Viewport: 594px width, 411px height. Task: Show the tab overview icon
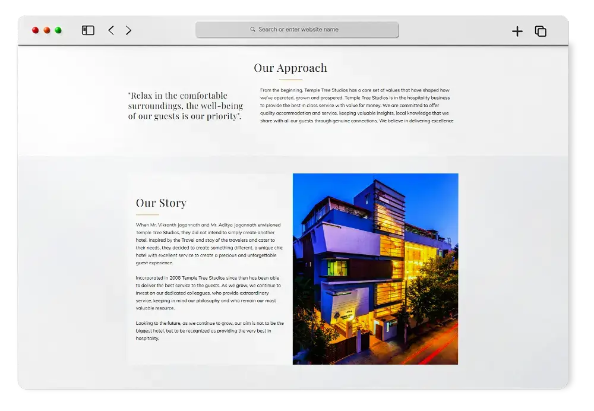tap(541, 31)
